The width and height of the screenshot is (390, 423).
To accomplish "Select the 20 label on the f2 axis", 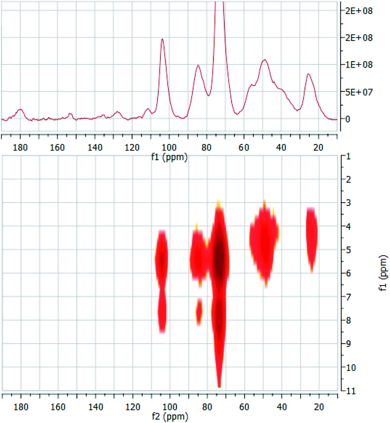I will (x=319, y=407).
